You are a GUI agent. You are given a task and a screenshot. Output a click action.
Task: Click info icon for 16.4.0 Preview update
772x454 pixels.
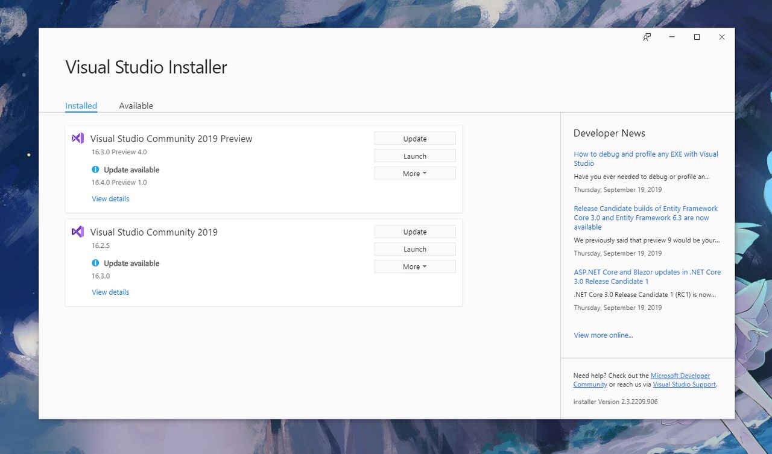(95, 169)
